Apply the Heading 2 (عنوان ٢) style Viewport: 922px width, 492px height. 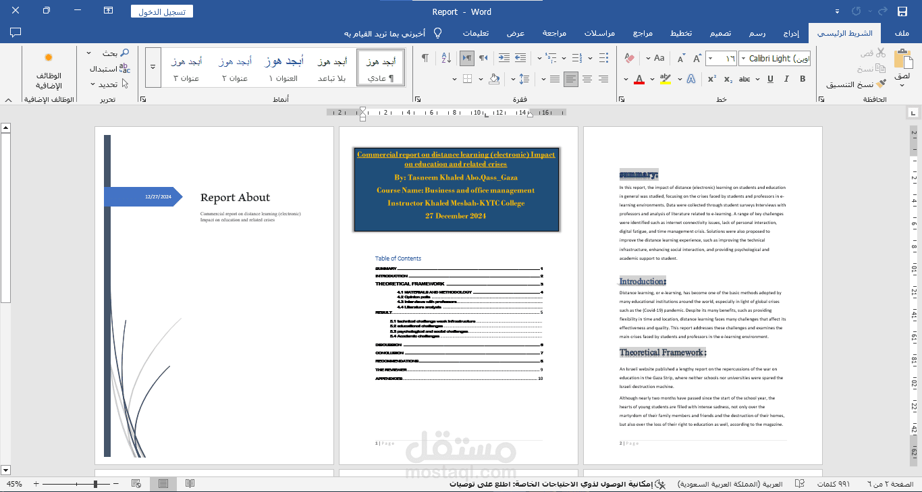click(x=235, y=67)
